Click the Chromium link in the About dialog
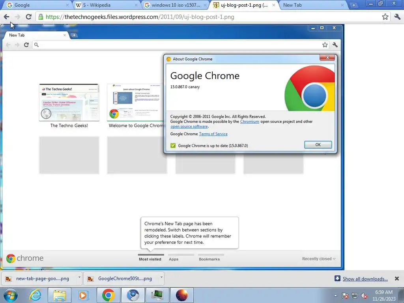Image resolution: width=404 pixels, height=303 pixels. [x=250, y=122]
